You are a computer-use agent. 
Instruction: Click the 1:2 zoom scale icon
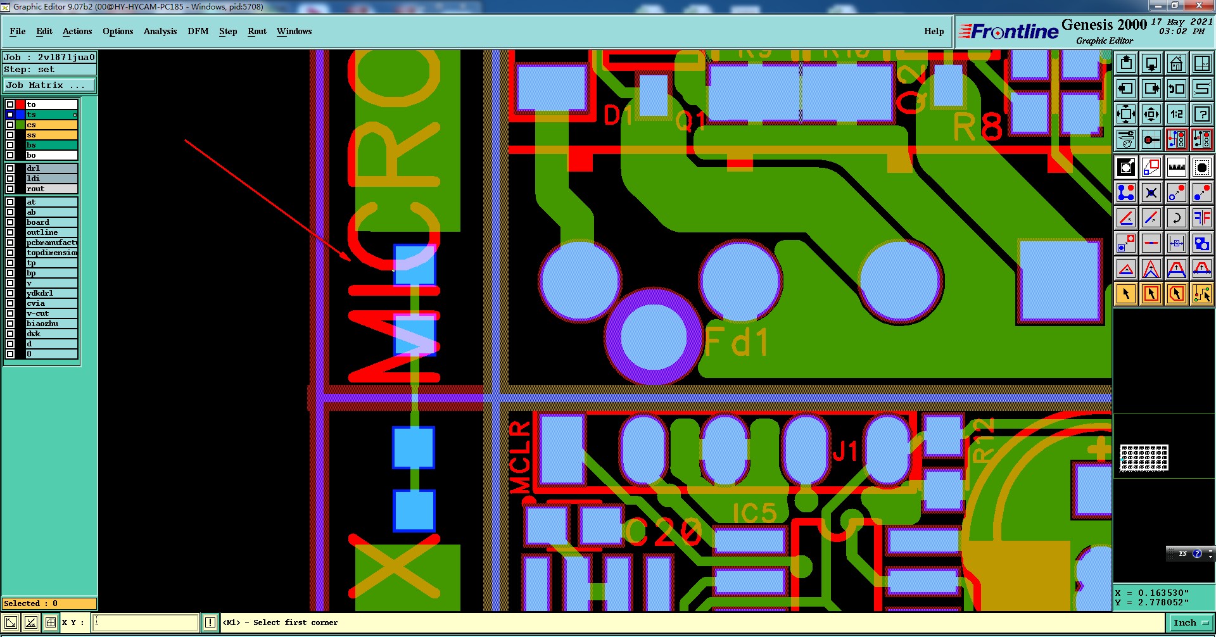[1177, 114]
